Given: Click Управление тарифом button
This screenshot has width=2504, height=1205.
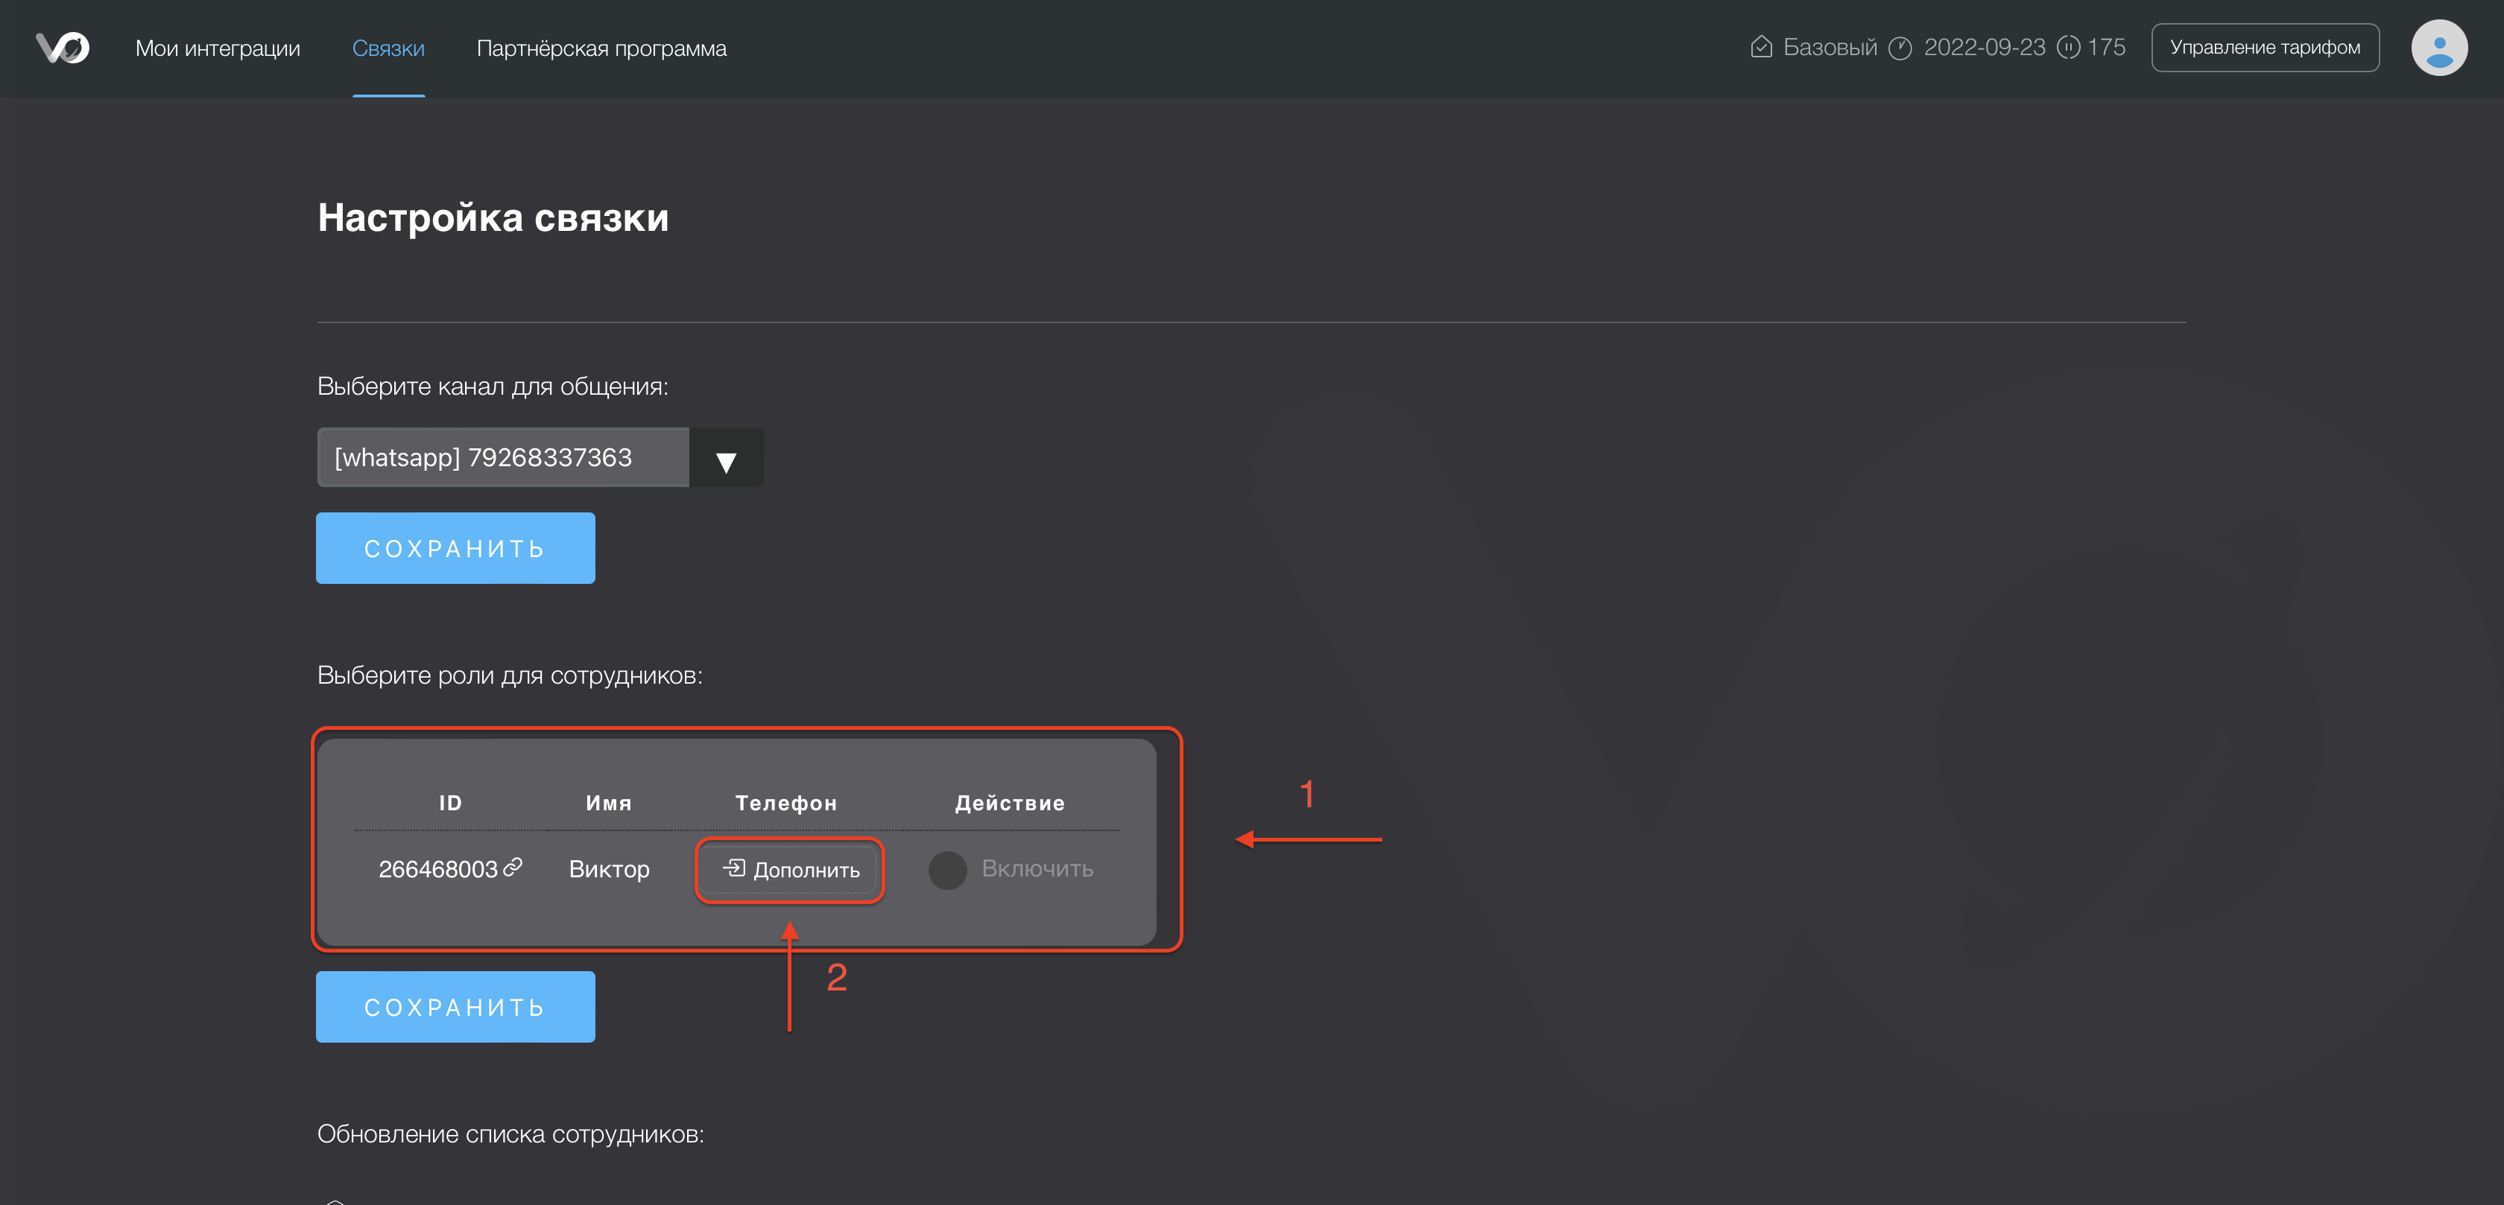Looking at the screenshot, I should [x=2264, y=48].
